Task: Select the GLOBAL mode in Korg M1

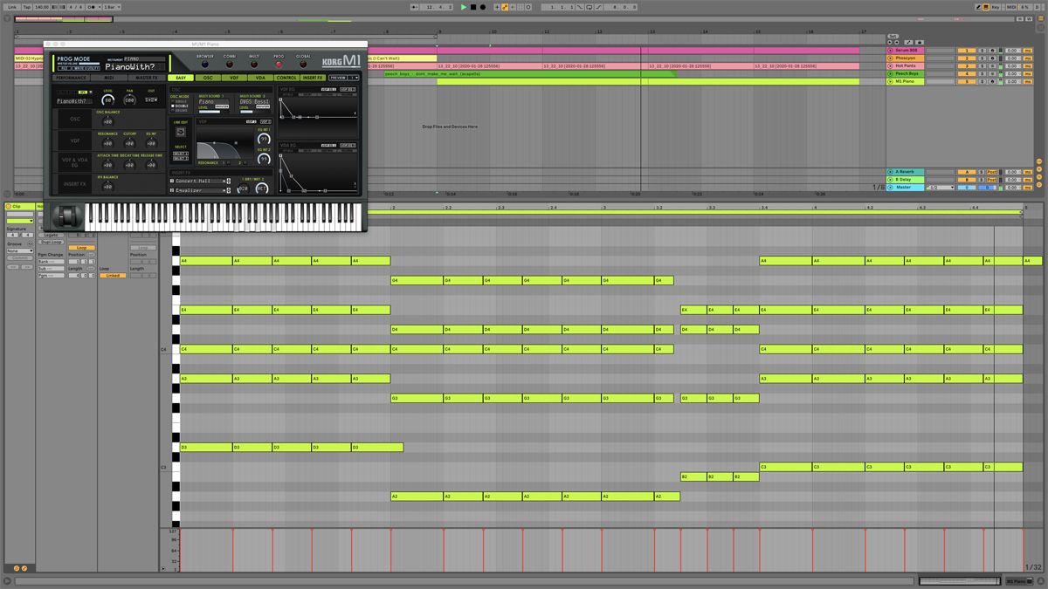Action: click(x=303, y=65)
